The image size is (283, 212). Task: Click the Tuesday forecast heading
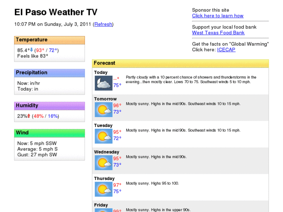103,125
